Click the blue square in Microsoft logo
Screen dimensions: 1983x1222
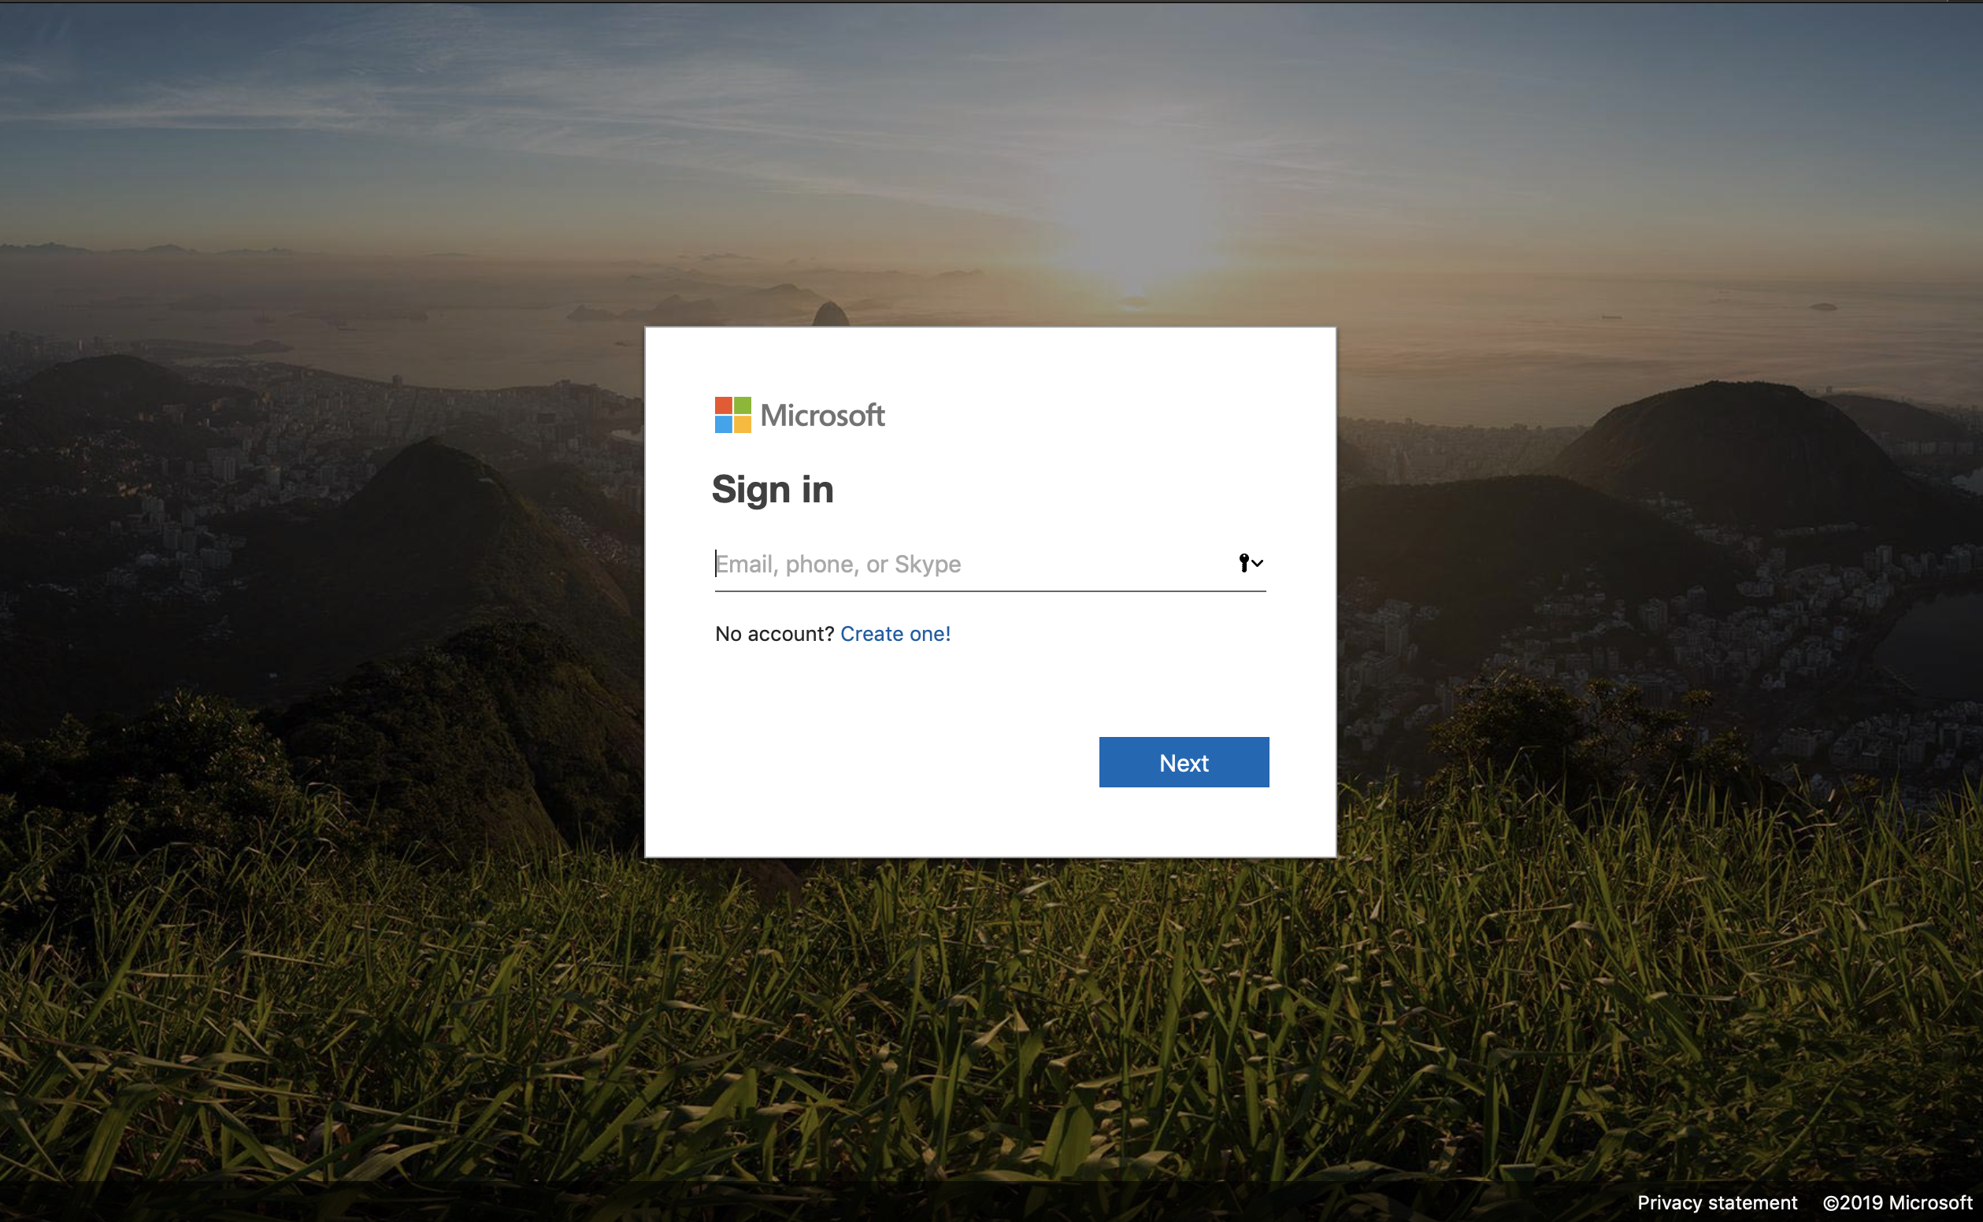pyautogui.click(x=724, y=424)
